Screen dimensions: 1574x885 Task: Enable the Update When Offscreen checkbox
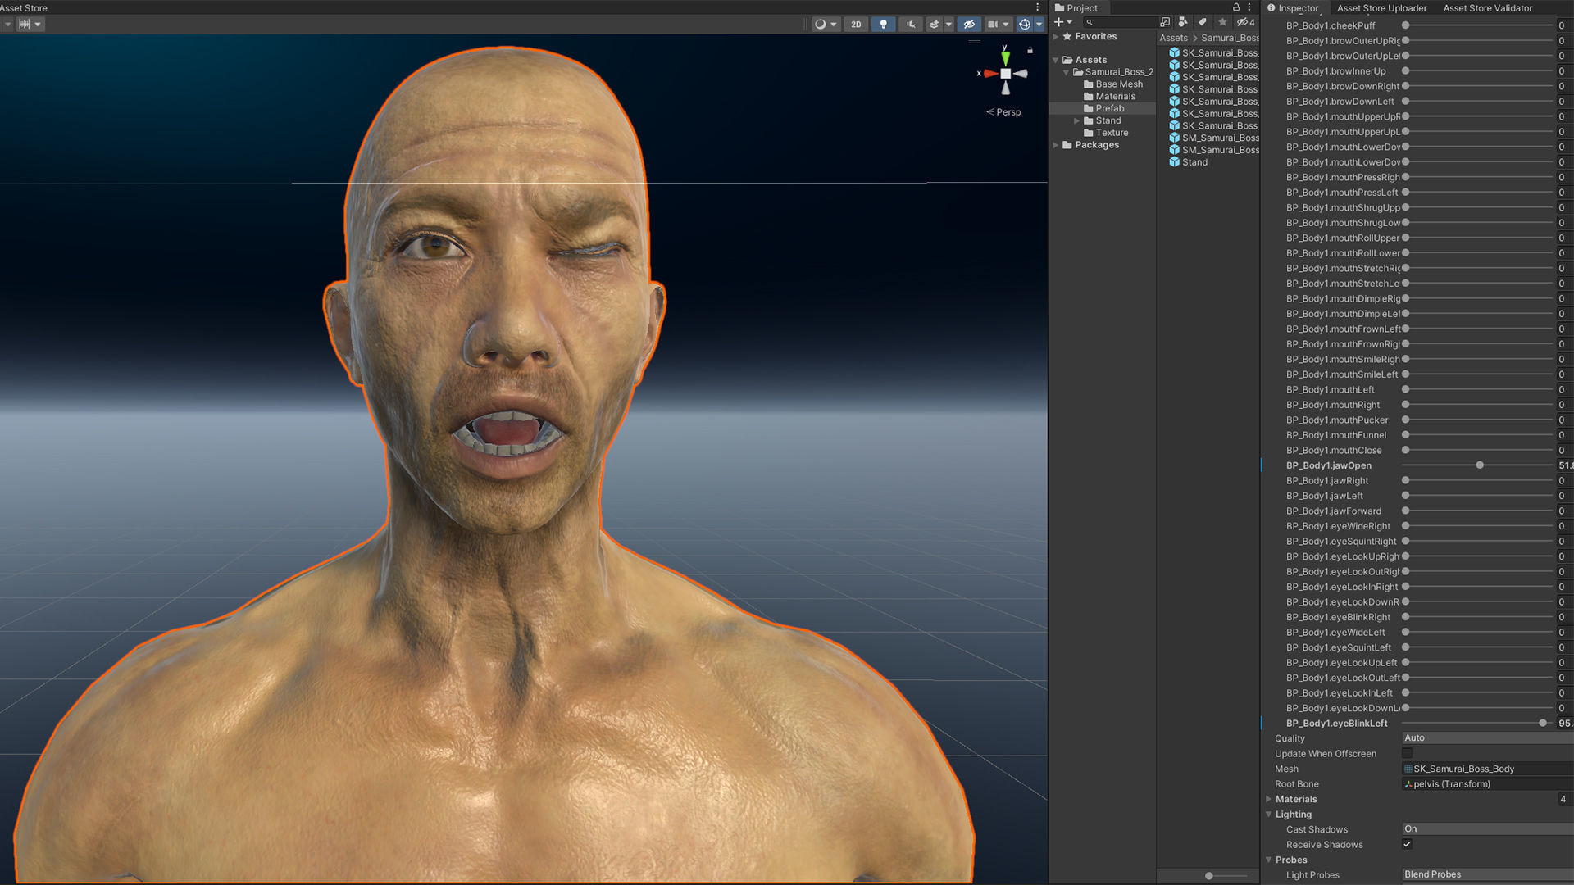click(1407, 753)
